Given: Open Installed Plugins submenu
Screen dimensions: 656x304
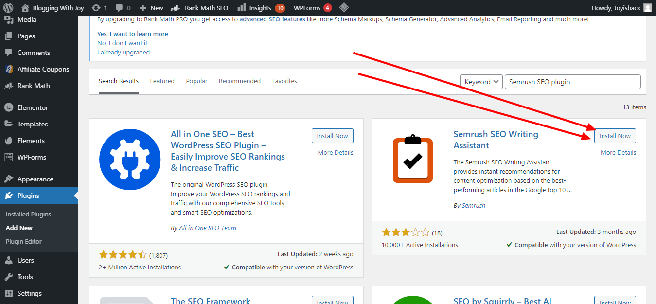Looking at the screenshot, I should tap(28, 214).
